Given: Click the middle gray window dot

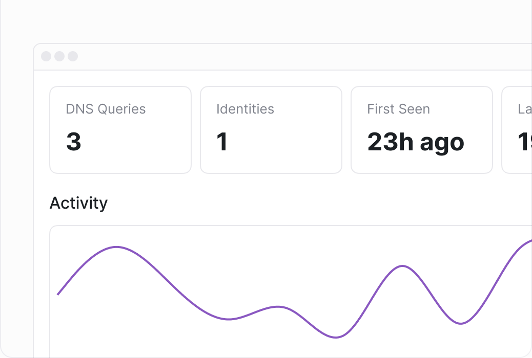Looking at the screenshot, I should click(59, 56).
